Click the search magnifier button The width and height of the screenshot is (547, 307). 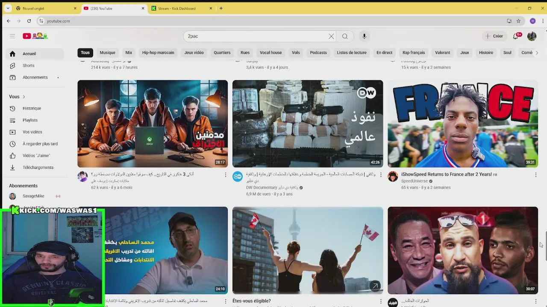pos(345,36)
